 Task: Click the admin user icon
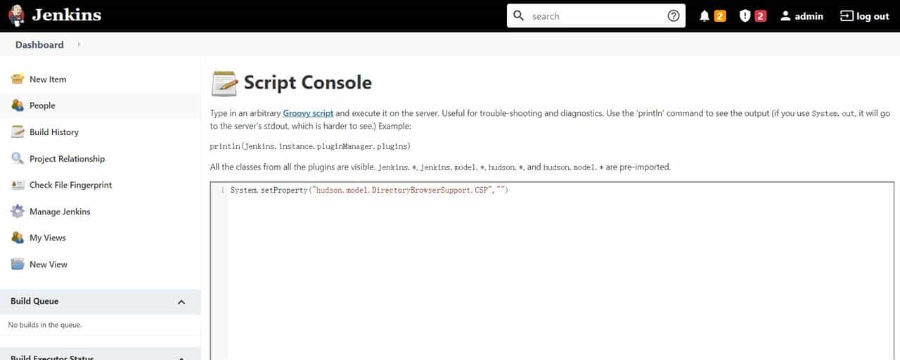(x=785, y=16)
